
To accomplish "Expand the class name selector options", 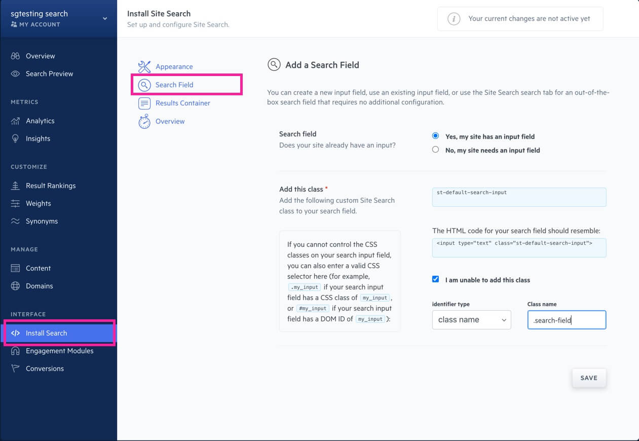I will (503, 320).
